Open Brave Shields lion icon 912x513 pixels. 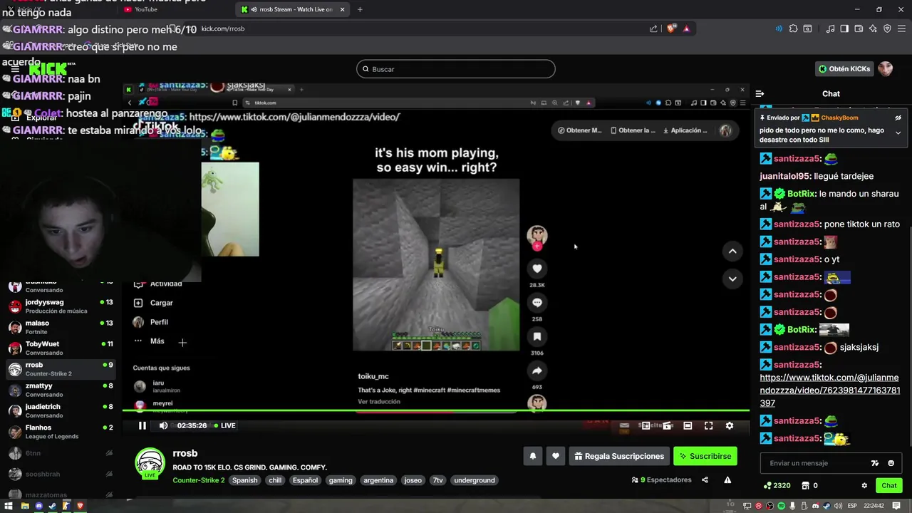[x=671, y=28]
